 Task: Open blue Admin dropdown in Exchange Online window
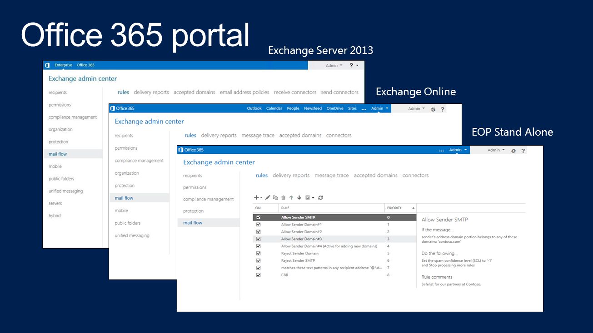pyautogui.click(x=380, y=108)
